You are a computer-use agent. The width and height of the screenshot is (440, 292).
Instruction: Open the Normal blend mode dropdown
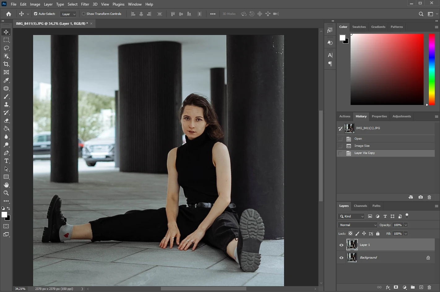358,225
